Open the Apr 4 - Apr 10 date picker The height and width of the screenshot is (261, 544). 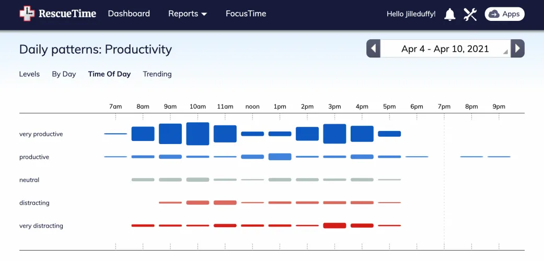(x=445, y=49)
